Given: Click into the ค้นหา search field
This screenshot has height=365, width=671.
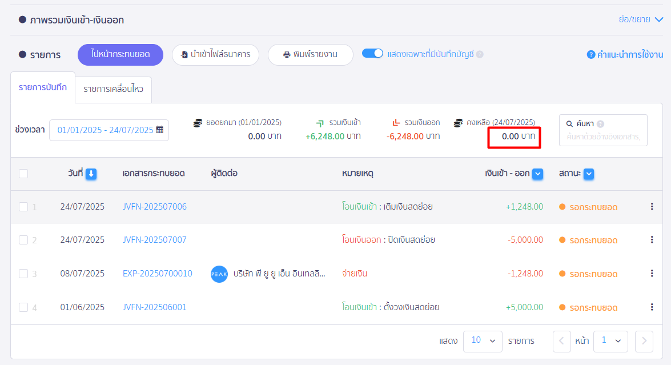Looking at the screenshot, I should click(x=603, y=130).
